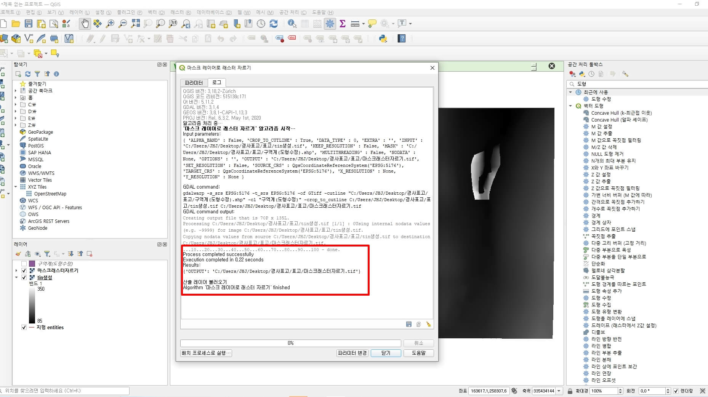
Task: Toggle visibility of tin생성 layer
Action: pyautogui.click(x=24, y=277)
